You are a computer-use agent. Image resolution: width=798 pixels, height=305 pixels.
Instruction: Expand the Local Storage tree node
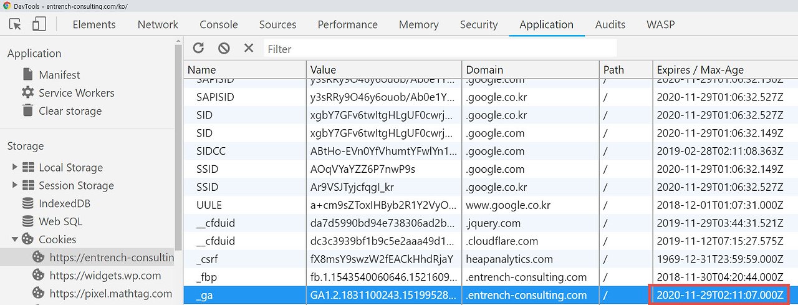(x=15, y=167)
